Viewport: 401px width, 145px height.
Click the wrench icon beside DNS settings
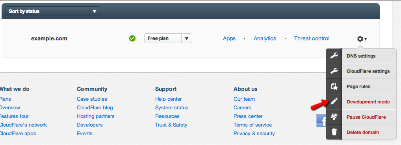334,56
